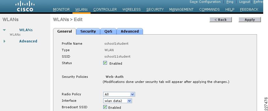This screenshot has width=268, height=111.
Task: Click the Apply button
Action: point(250,20)
